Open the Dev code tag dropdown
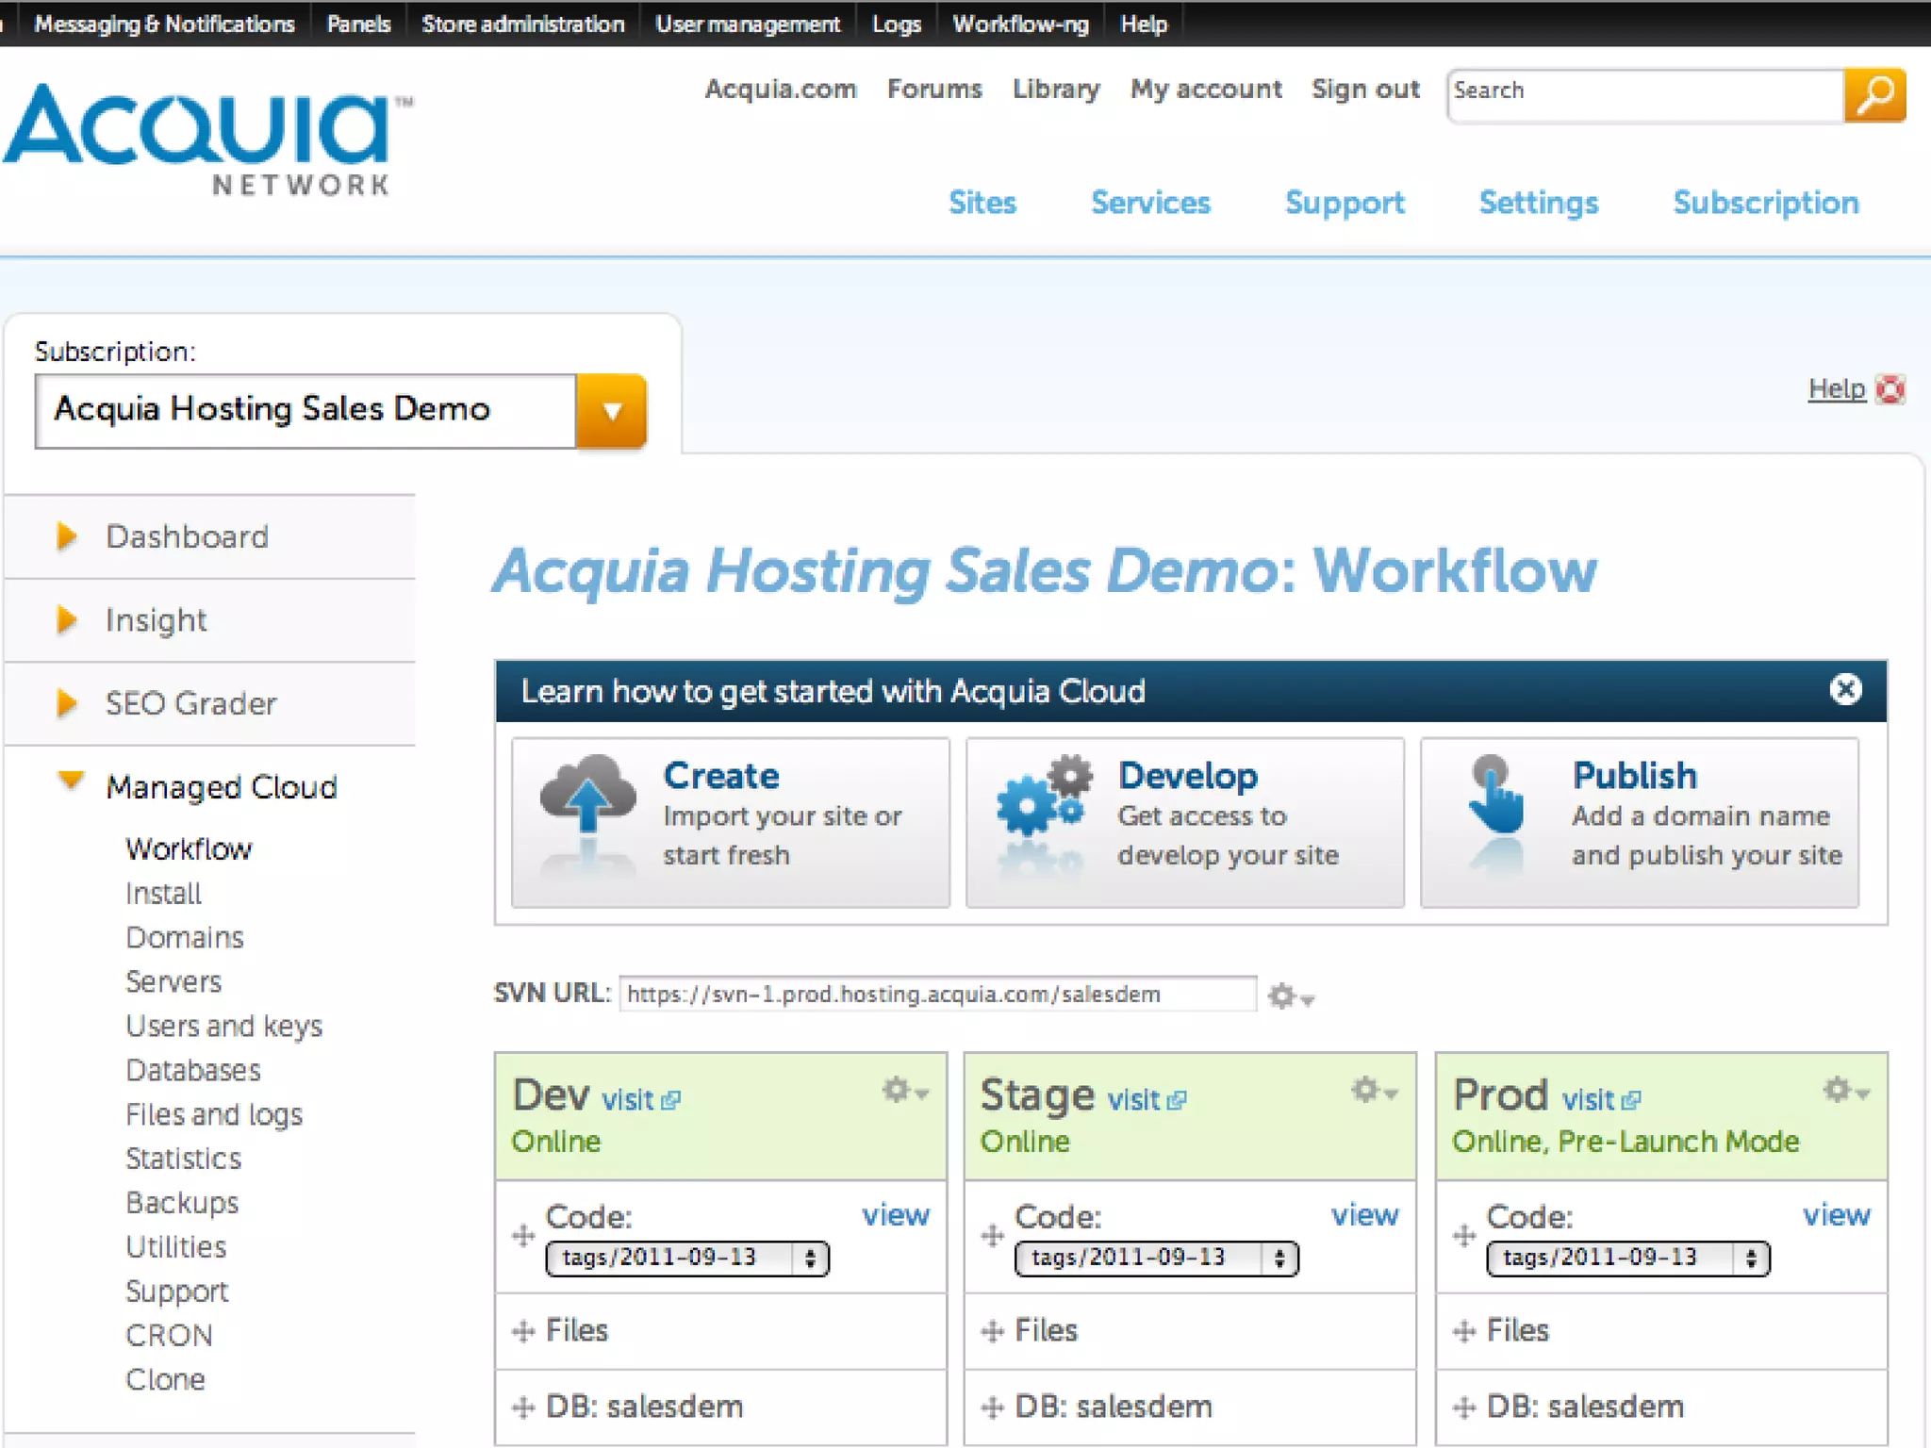 point(686,1259)
